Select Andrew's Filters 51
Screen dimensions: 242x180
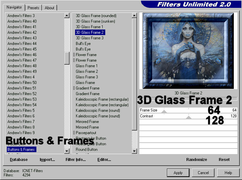point(22,88)
